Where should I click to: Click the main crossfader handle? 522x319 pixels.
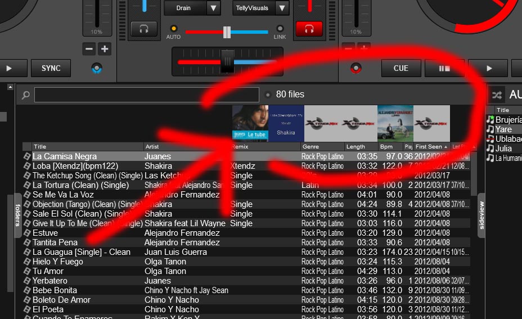point(228,62)
